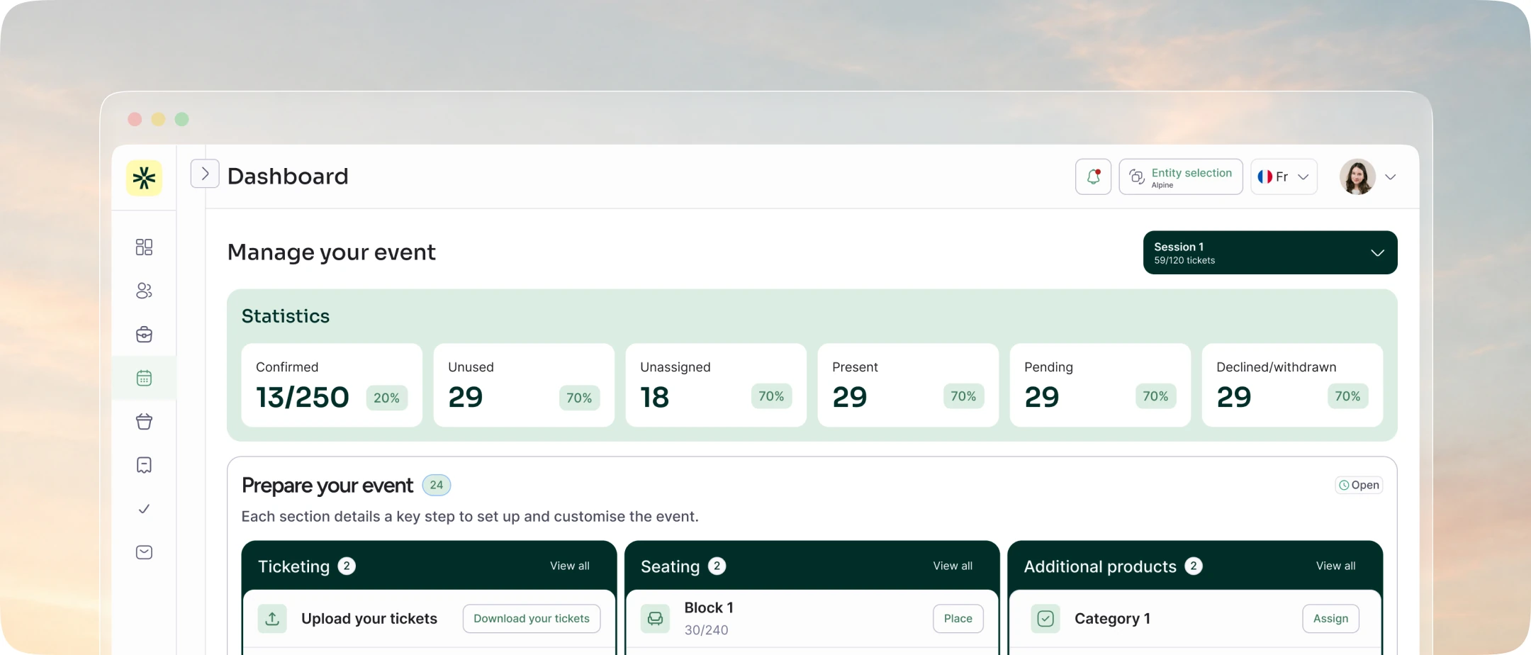Click the clock icon in Open badge
Image resolution: width=1531 pixels, height=655 pixels.
click(x=1343, y=485)
